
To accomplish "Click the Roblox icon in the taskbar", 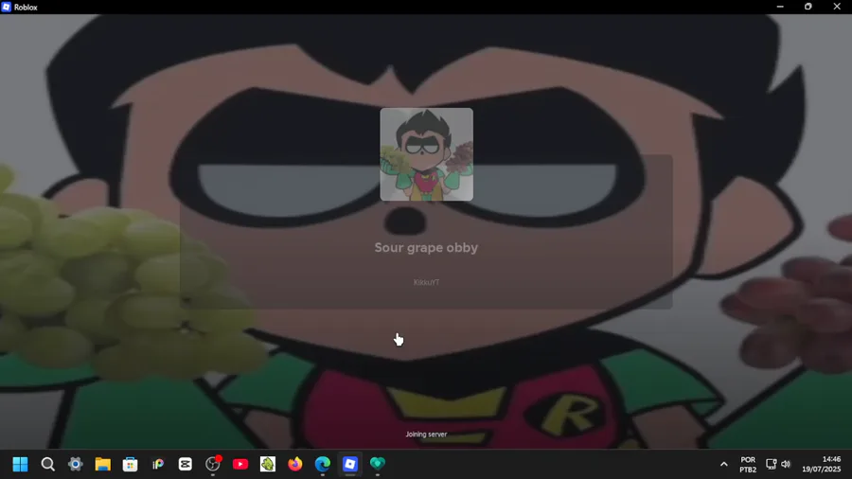I will click(x=350, y=465).
